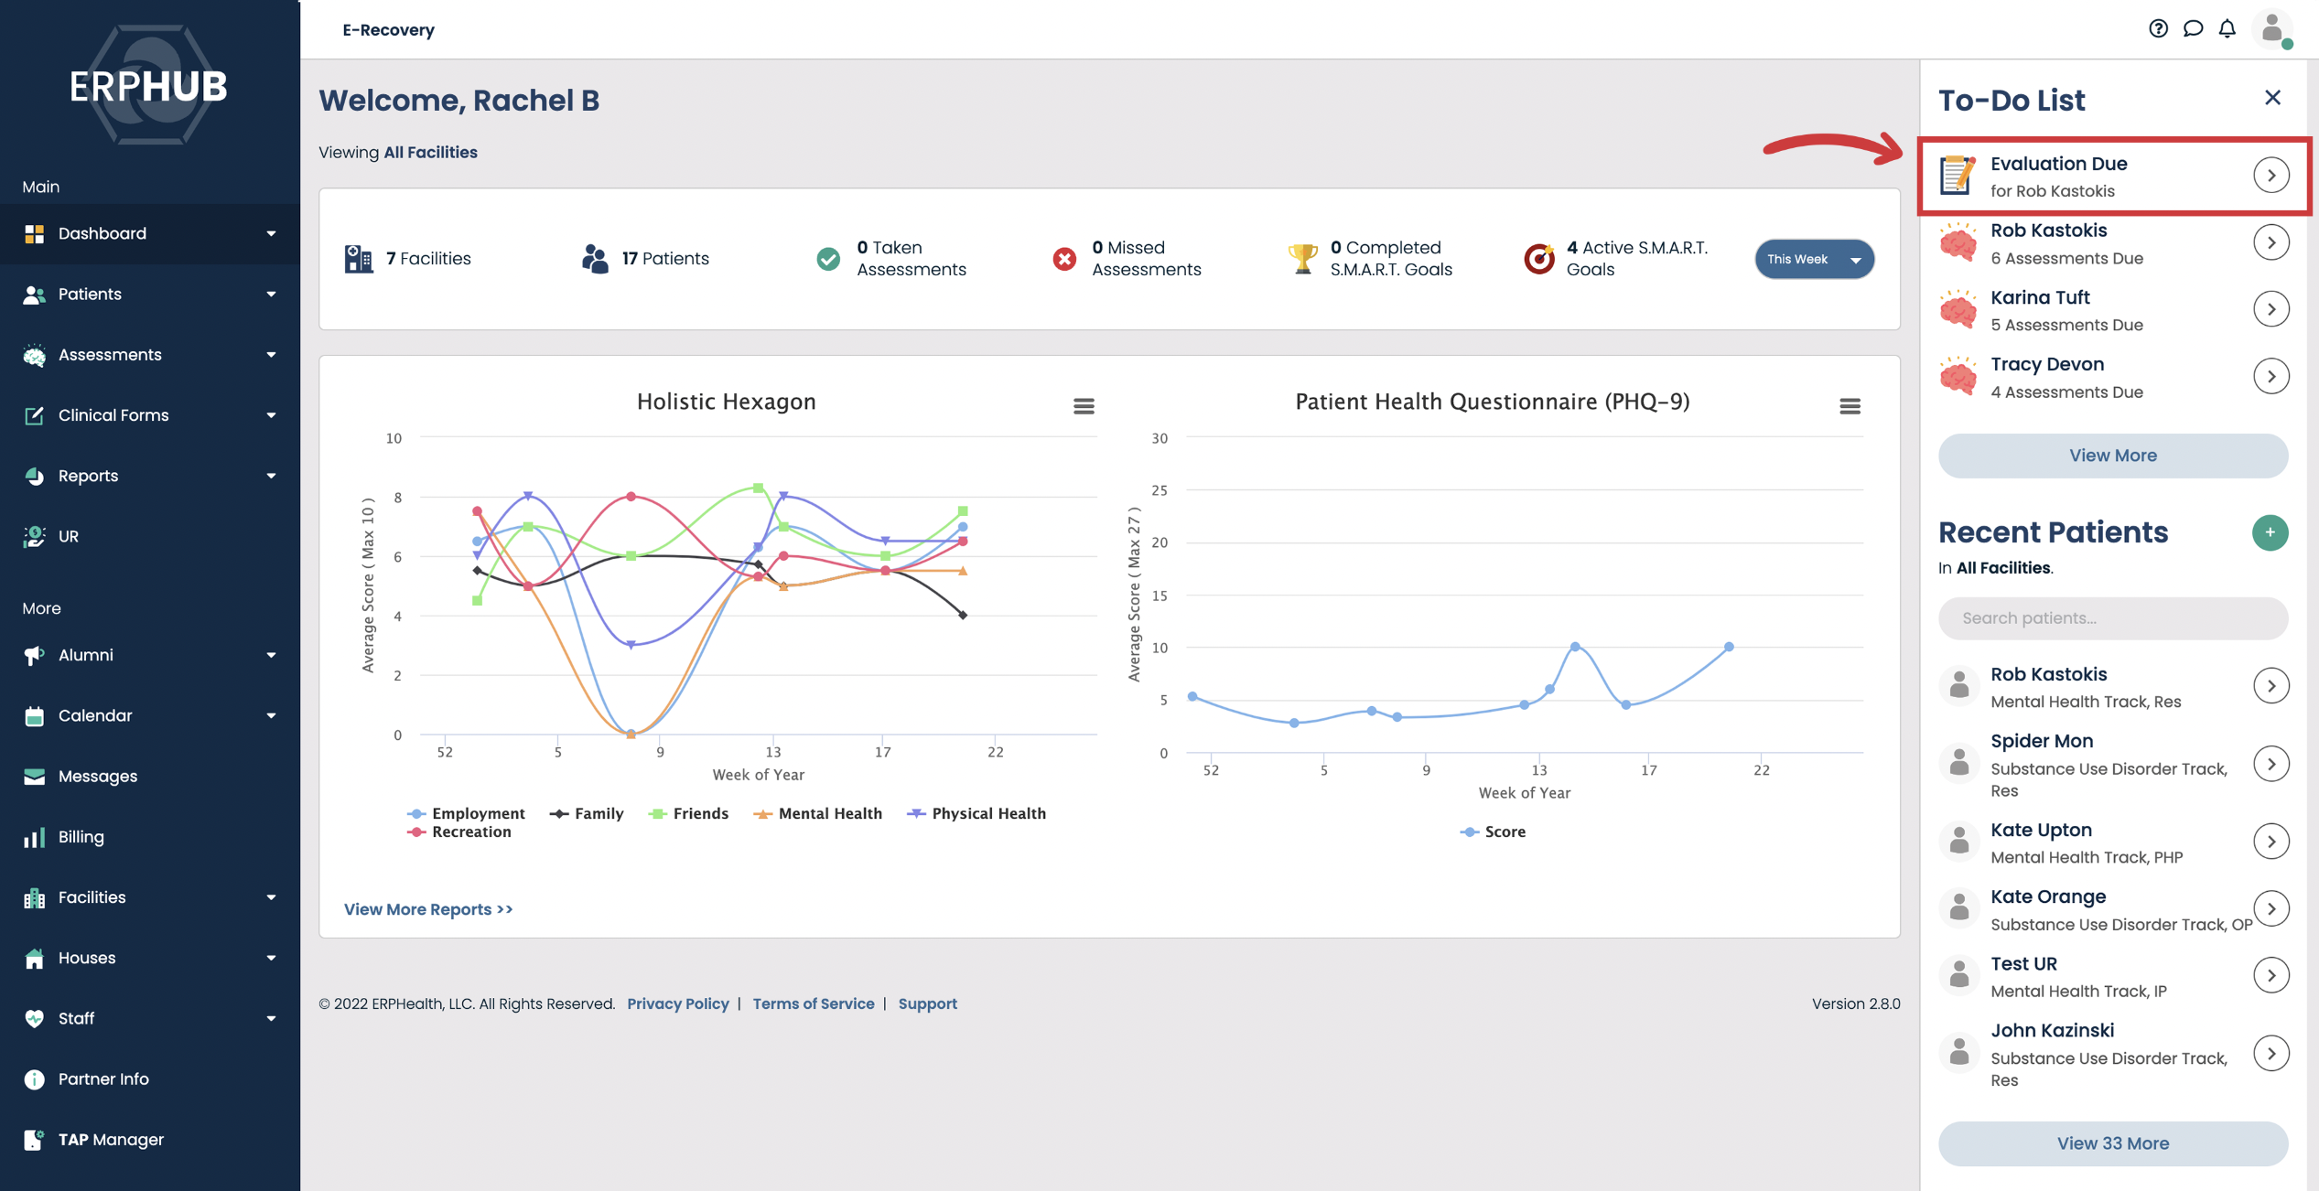The image size is (2319, 1191).
Task: Select TAP Manager in sidebar
Action: [x=111, y=1139]
